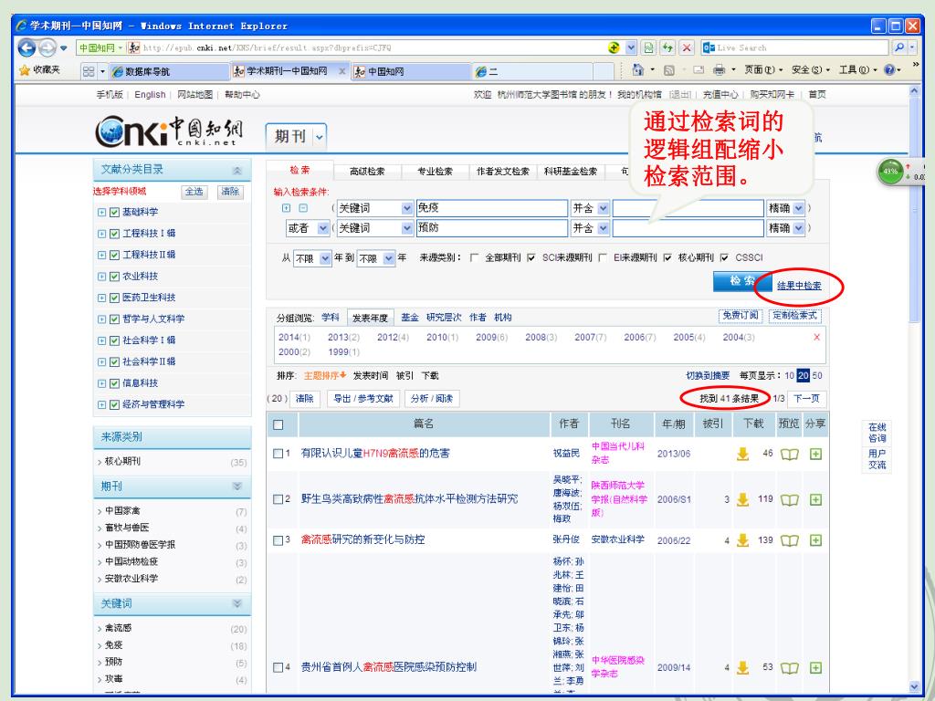Toggle the SCI来源期刊 checkbox
Screen dimensions: 935x701
tap(531, 257)
